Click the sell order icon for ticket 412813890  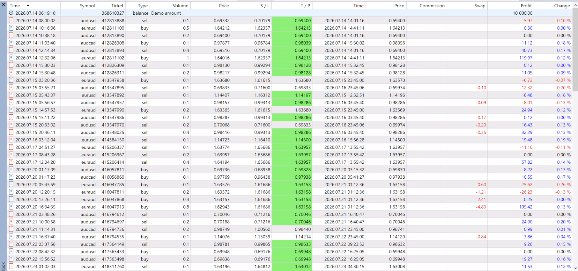point(11,35)
